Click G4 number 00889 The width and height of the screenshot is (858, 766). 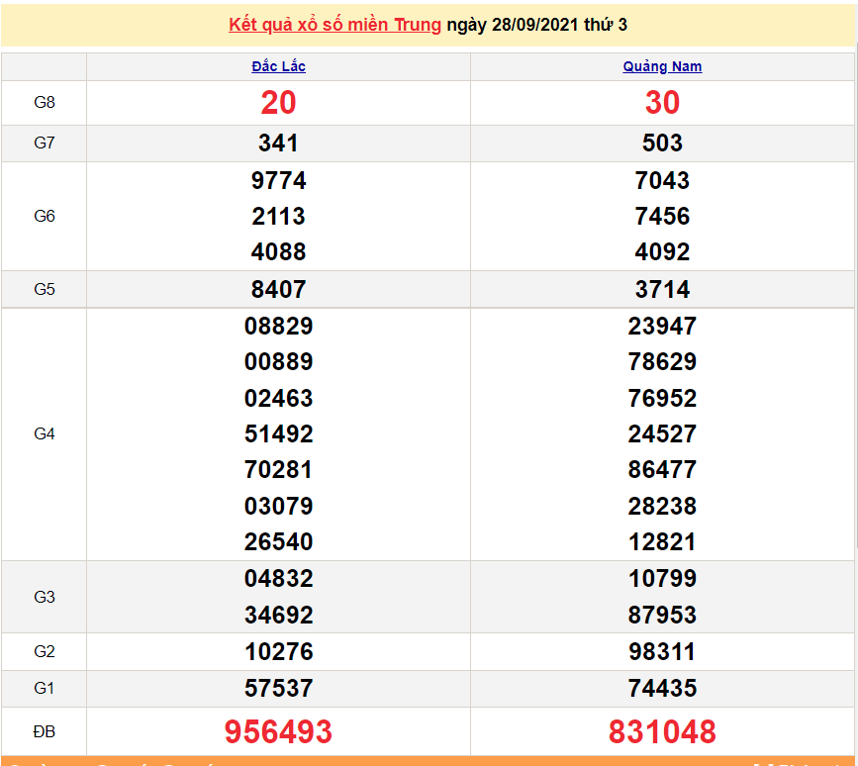[x=278, y=361]
